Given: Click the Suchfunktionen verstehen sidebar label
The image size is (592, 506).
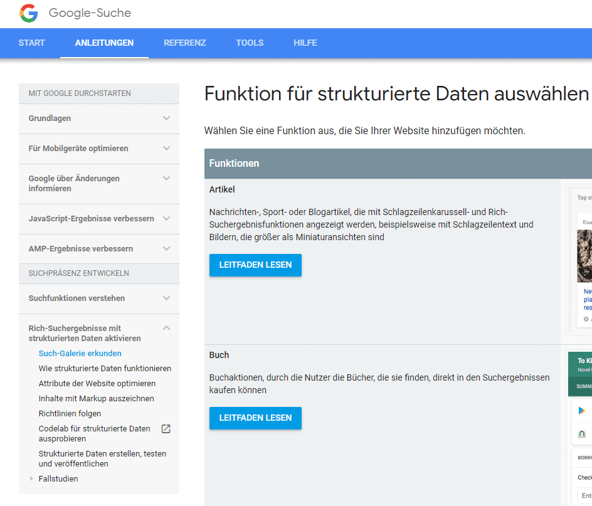Looking at the screenshot, I should tap(77, 298).
